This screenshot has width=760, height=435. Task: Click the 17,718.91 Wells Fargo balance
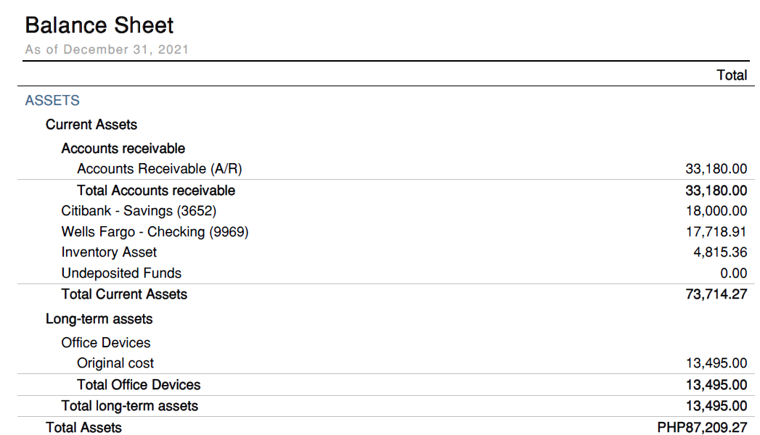[x=716, y=232]
